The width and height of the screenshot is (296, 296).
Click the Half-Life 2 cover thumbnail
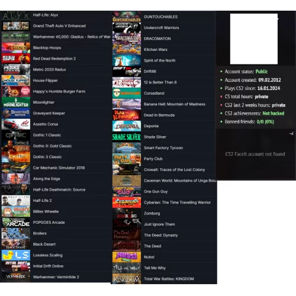pyautogui.click(x=16, y=201)
